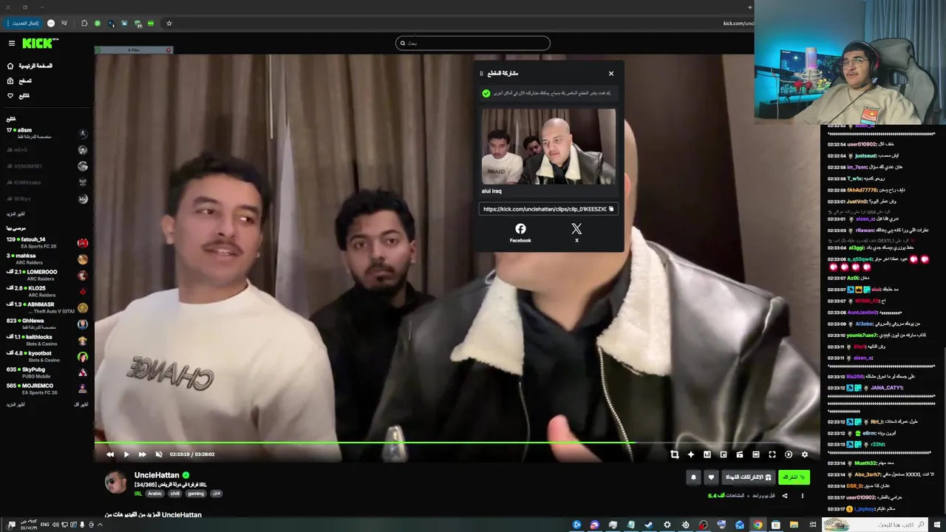946x532 pixels.
Task: Open fatouh_14 recommended channel
Action: (x=47, y=242)
